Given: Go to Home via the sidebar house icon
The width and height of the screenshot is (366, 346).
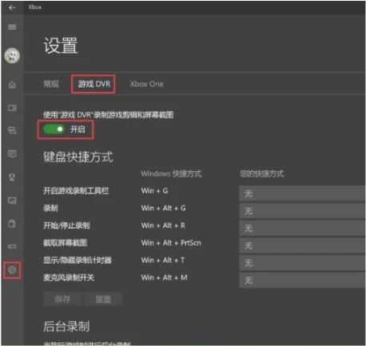Looking at the screenshot, I should (12, 85).
